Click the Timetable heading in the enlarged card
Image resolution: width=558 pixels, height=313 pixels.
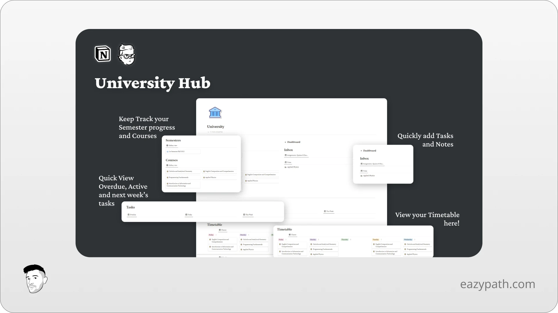(285, 229)
